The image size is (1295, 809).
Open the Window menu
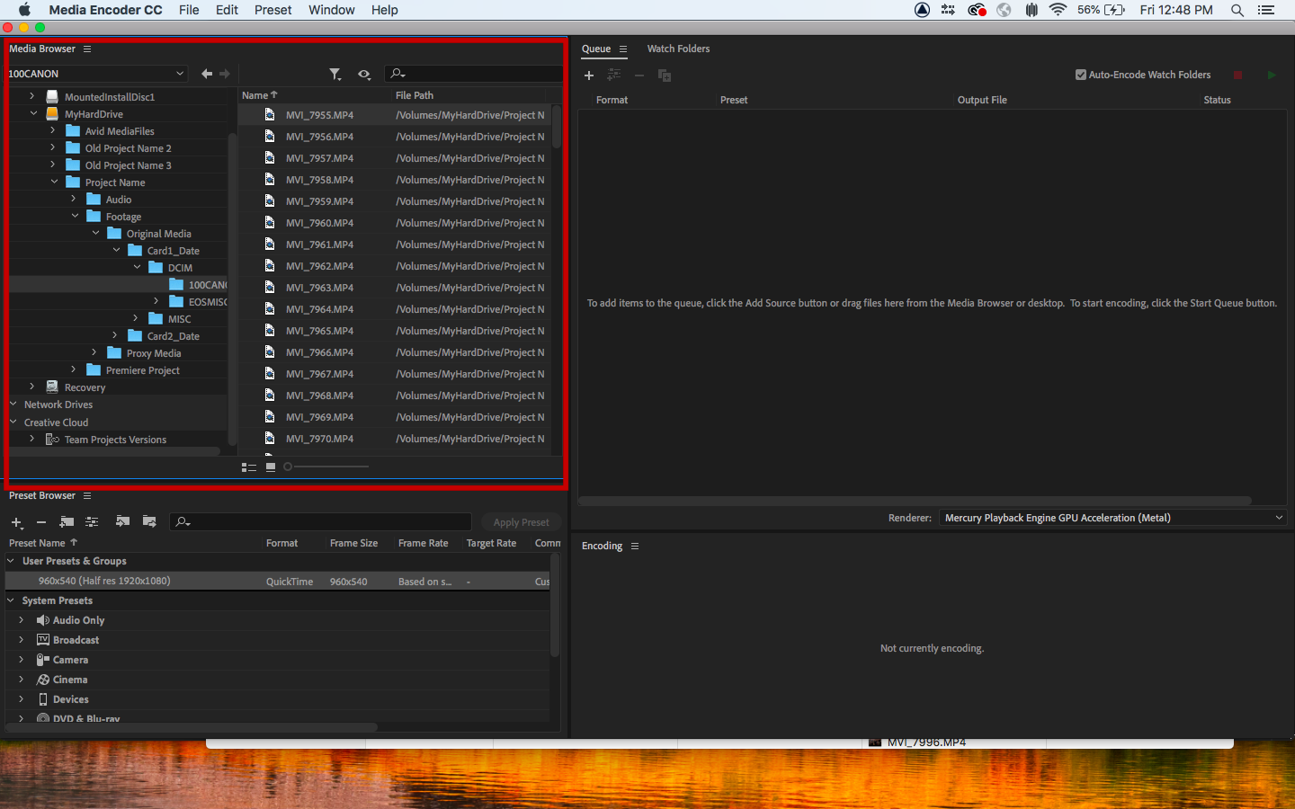click(x=332, y=10)
